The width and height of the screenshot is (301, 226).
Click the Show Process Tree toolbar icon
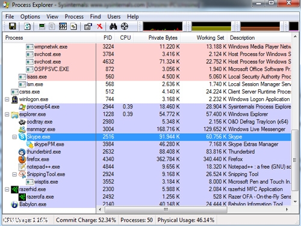52,27
